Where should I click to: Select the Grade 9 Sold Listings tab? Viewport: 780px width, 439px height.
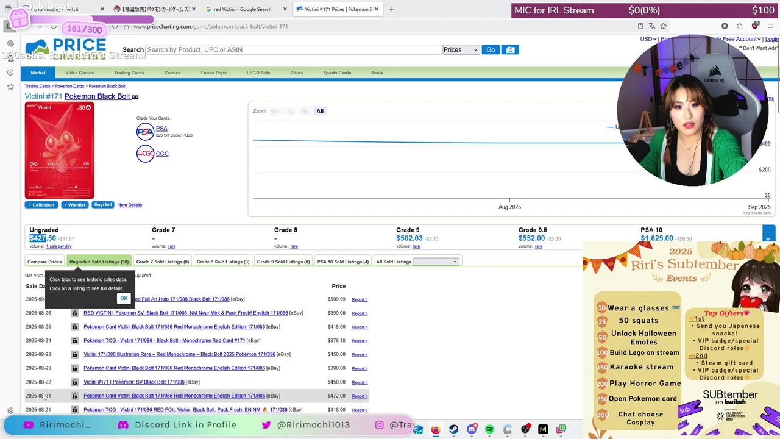coord(283,262)
